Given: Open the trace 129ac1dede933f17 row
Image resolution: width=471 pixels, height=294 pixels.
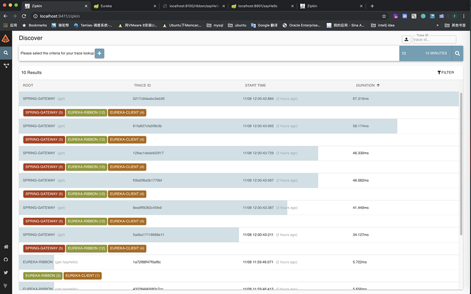Looking at the screenshot, I should click(239, 153).
